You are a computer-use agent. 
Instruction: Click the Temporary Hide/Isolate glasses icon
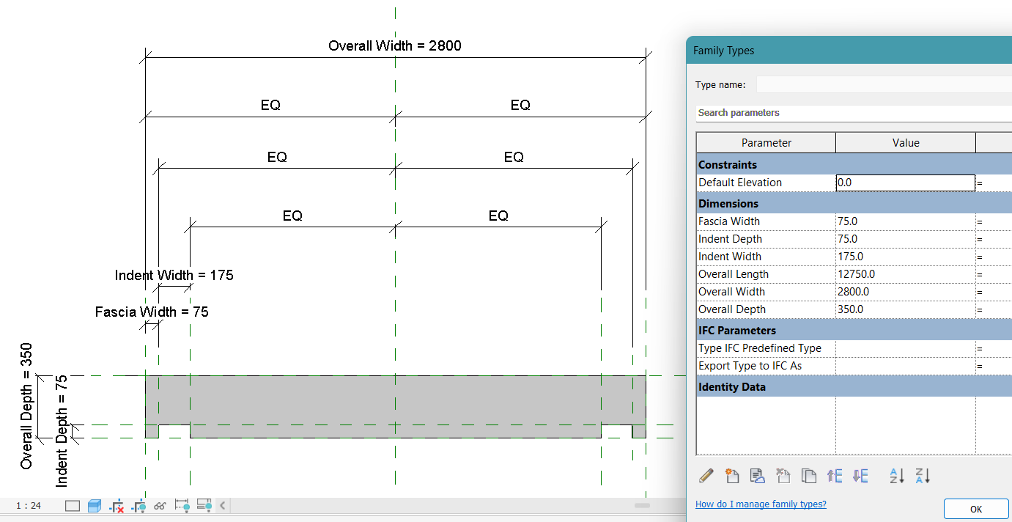(x=160, y=506)
